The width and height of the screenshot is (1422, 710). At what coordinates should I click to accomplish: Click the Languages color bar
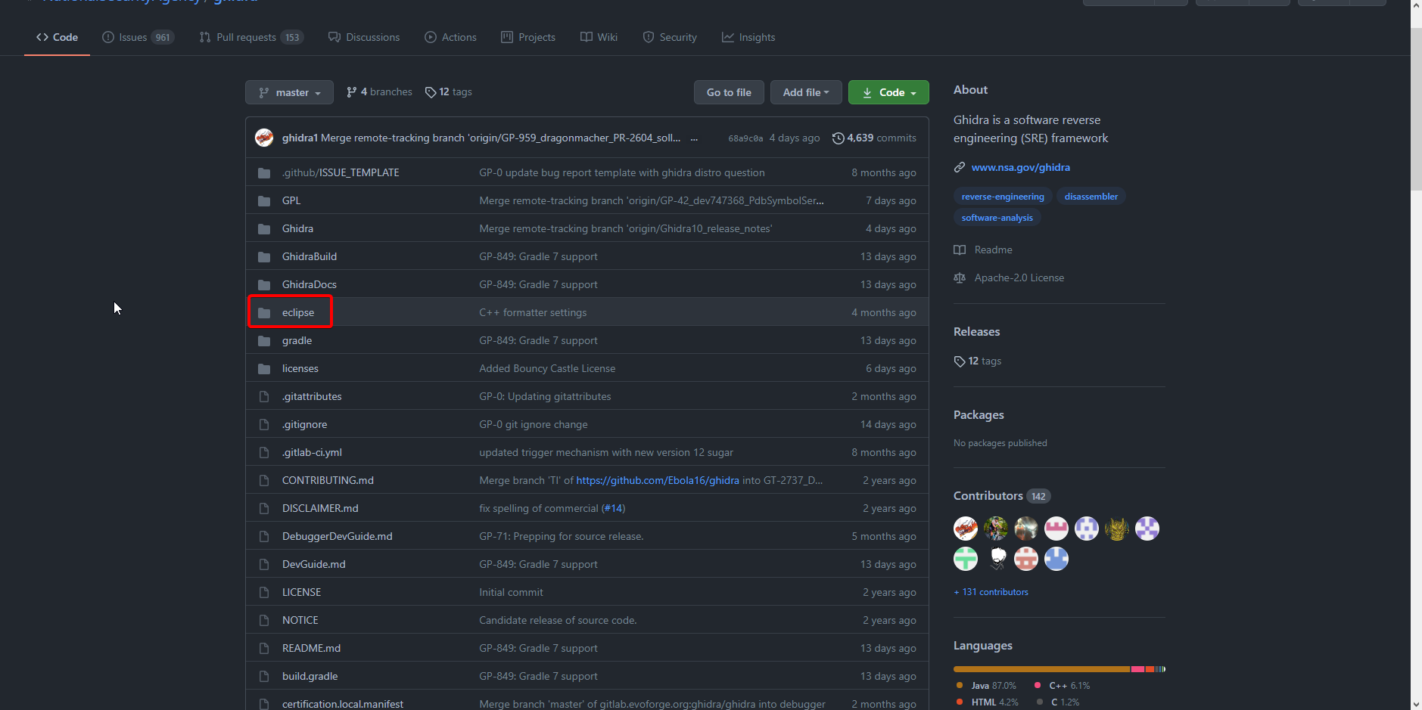coord(1059,669)
